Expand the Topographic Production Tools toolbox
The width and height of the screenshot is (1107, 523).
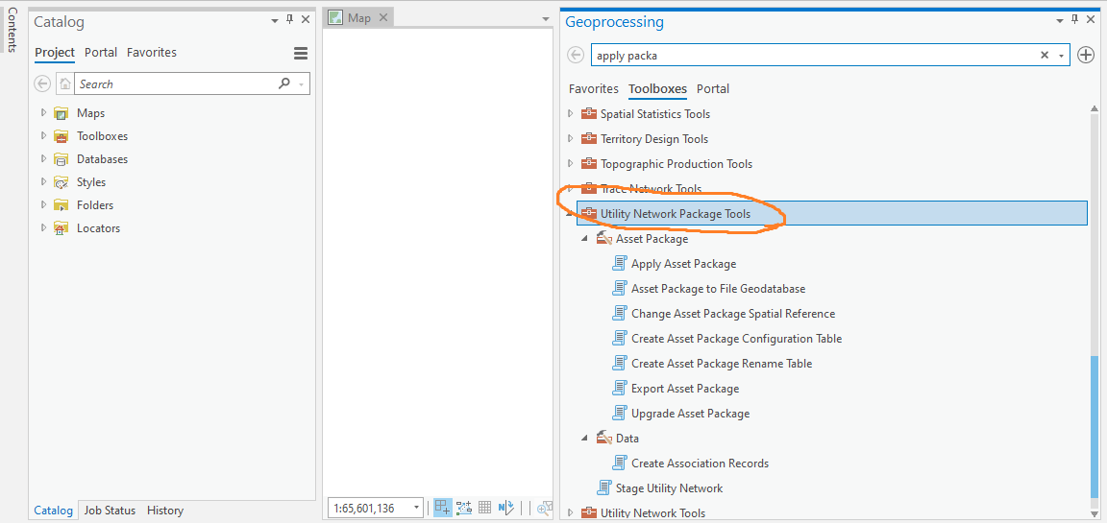tap(571, 163)
